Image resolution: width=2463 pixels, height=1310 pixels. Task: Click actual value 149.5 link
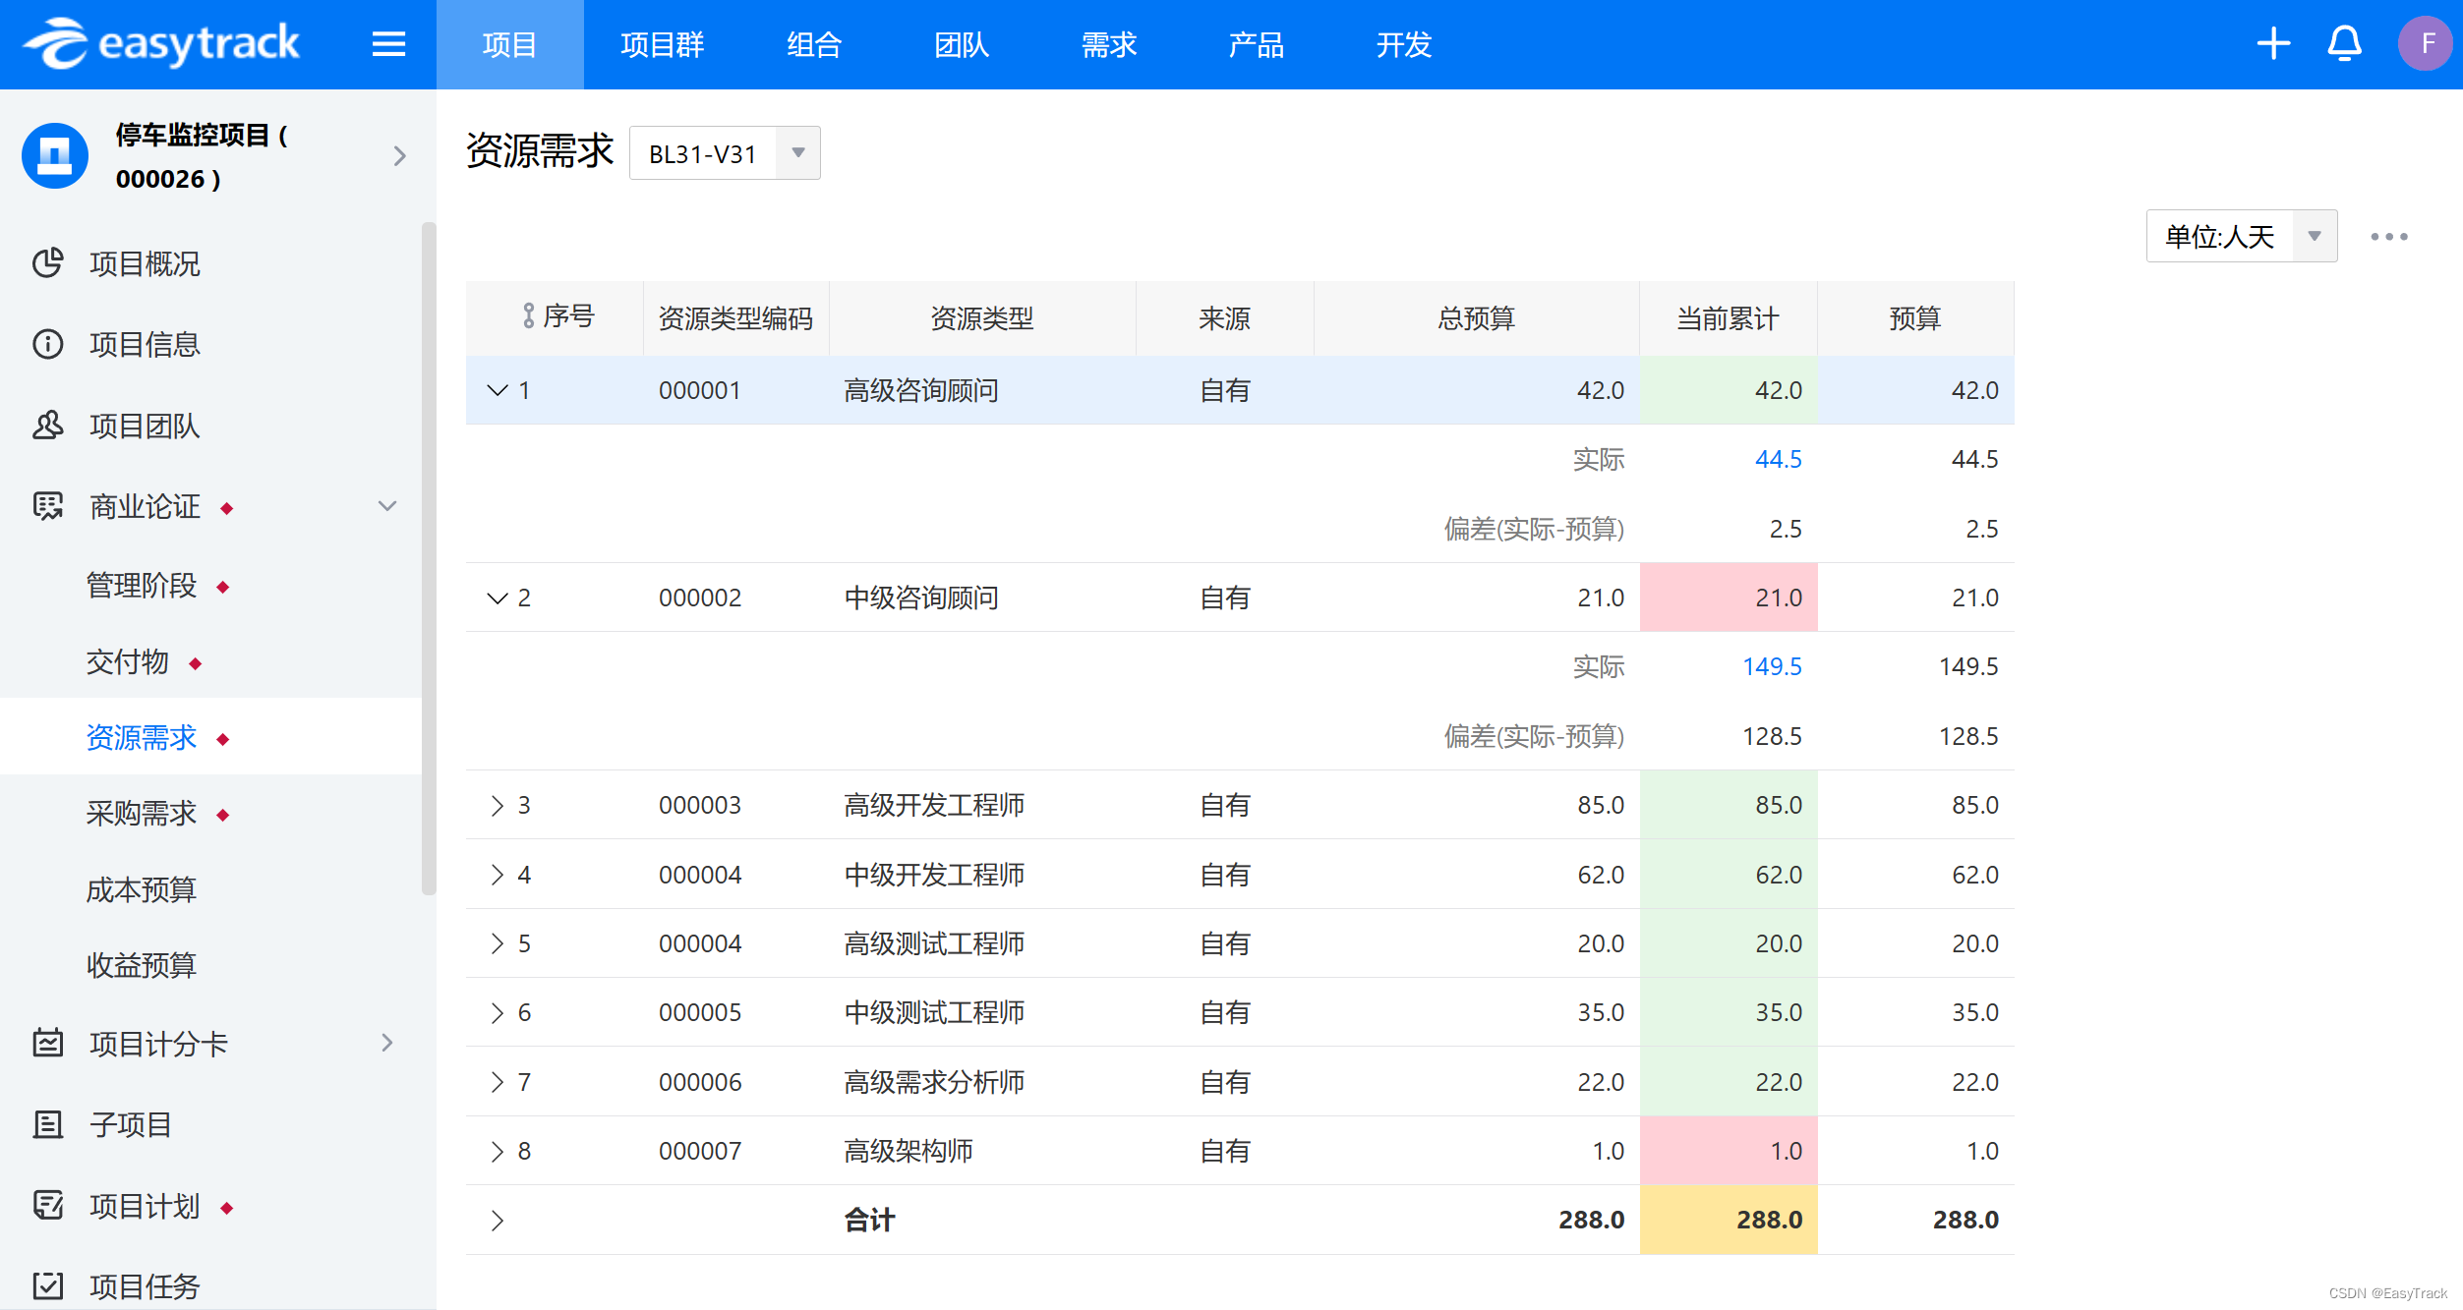pyautogui.click(x=1772, y=666)
